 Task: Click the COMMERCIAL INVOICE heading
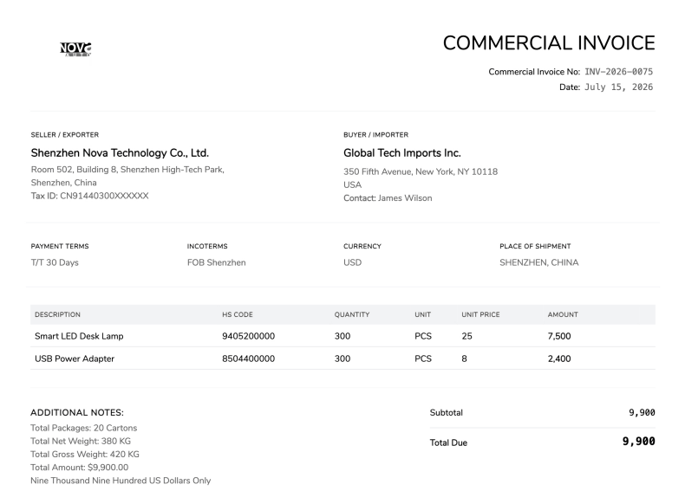pyautogui.click(x=549, y=43)
